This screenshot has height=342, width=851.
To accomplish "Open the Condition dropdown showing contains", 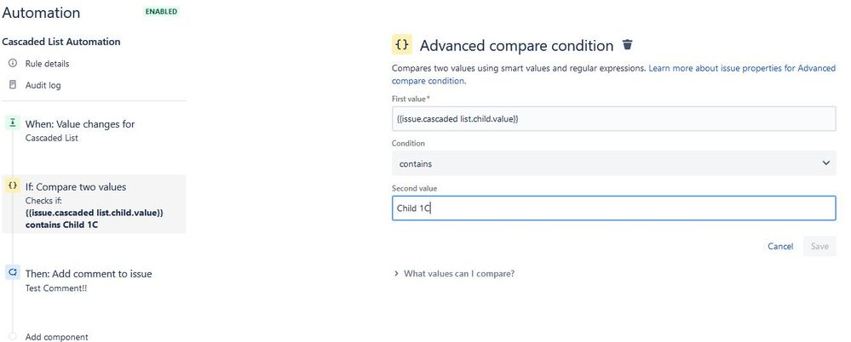I will point(613,163).
